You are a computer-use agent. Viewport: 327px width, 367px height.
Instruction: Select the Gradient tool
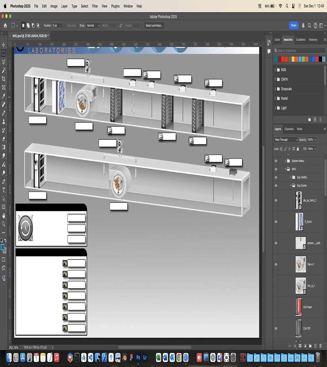(4, 147)
